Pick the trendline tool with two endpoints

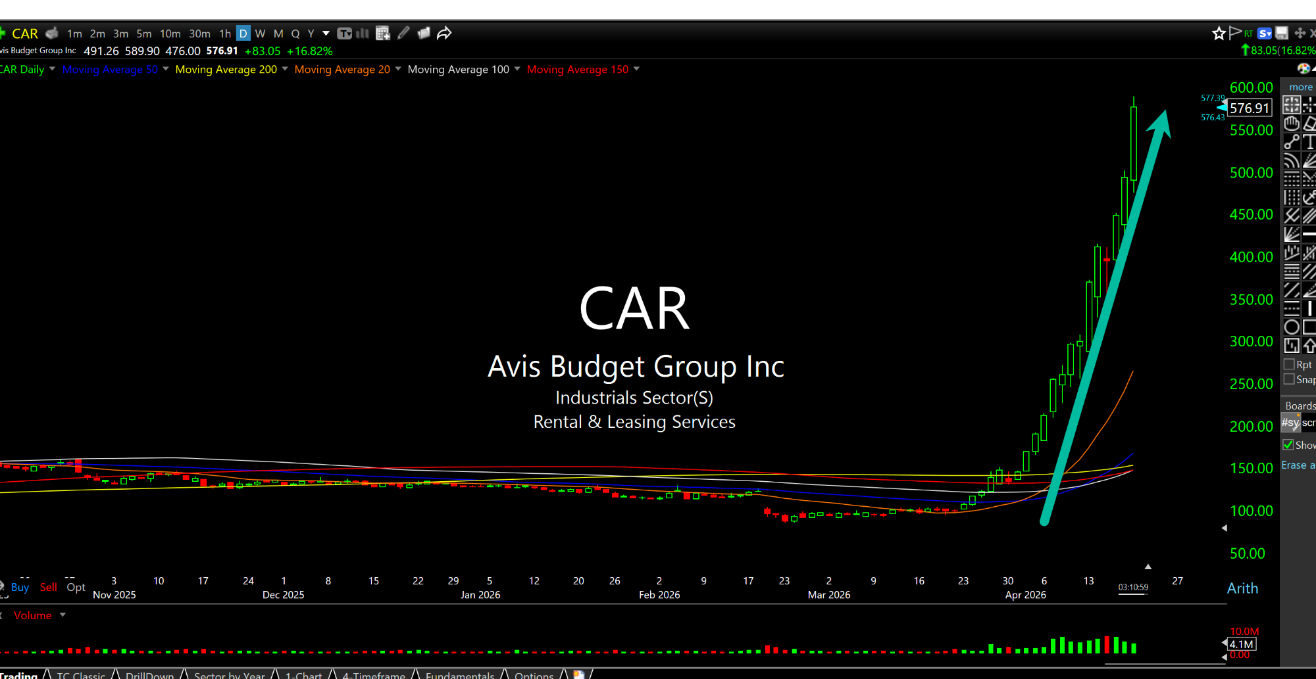1292,142
